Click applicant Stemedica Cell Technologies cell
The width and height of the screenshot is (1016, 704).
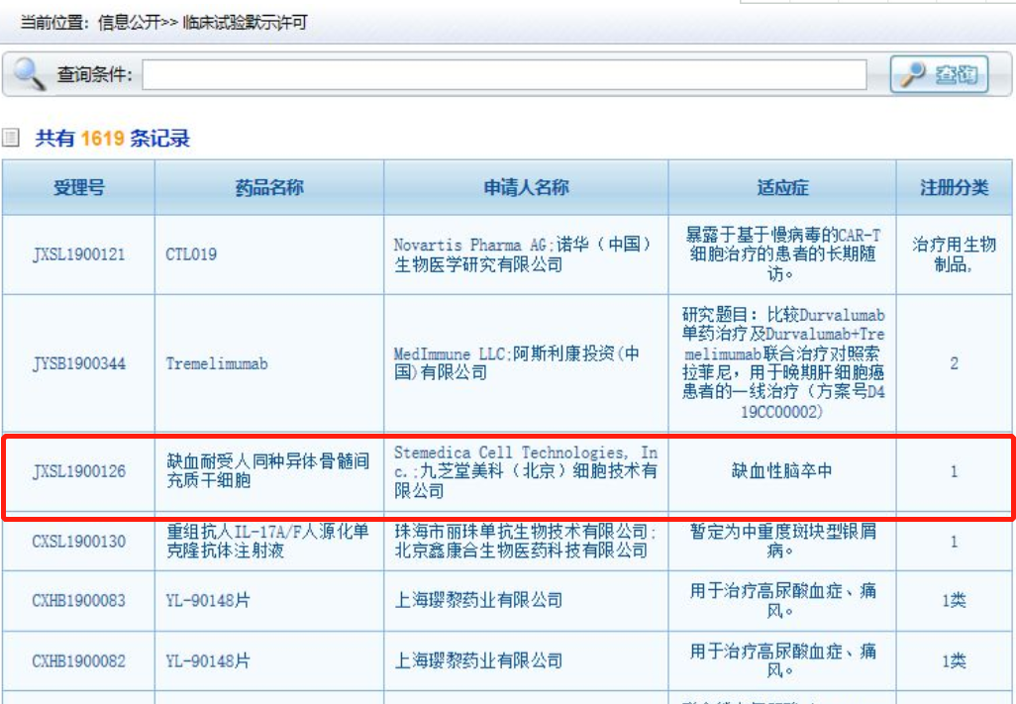526,471
